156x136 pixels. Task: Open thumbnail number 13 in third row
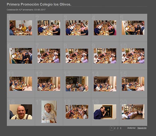point(77,84)
